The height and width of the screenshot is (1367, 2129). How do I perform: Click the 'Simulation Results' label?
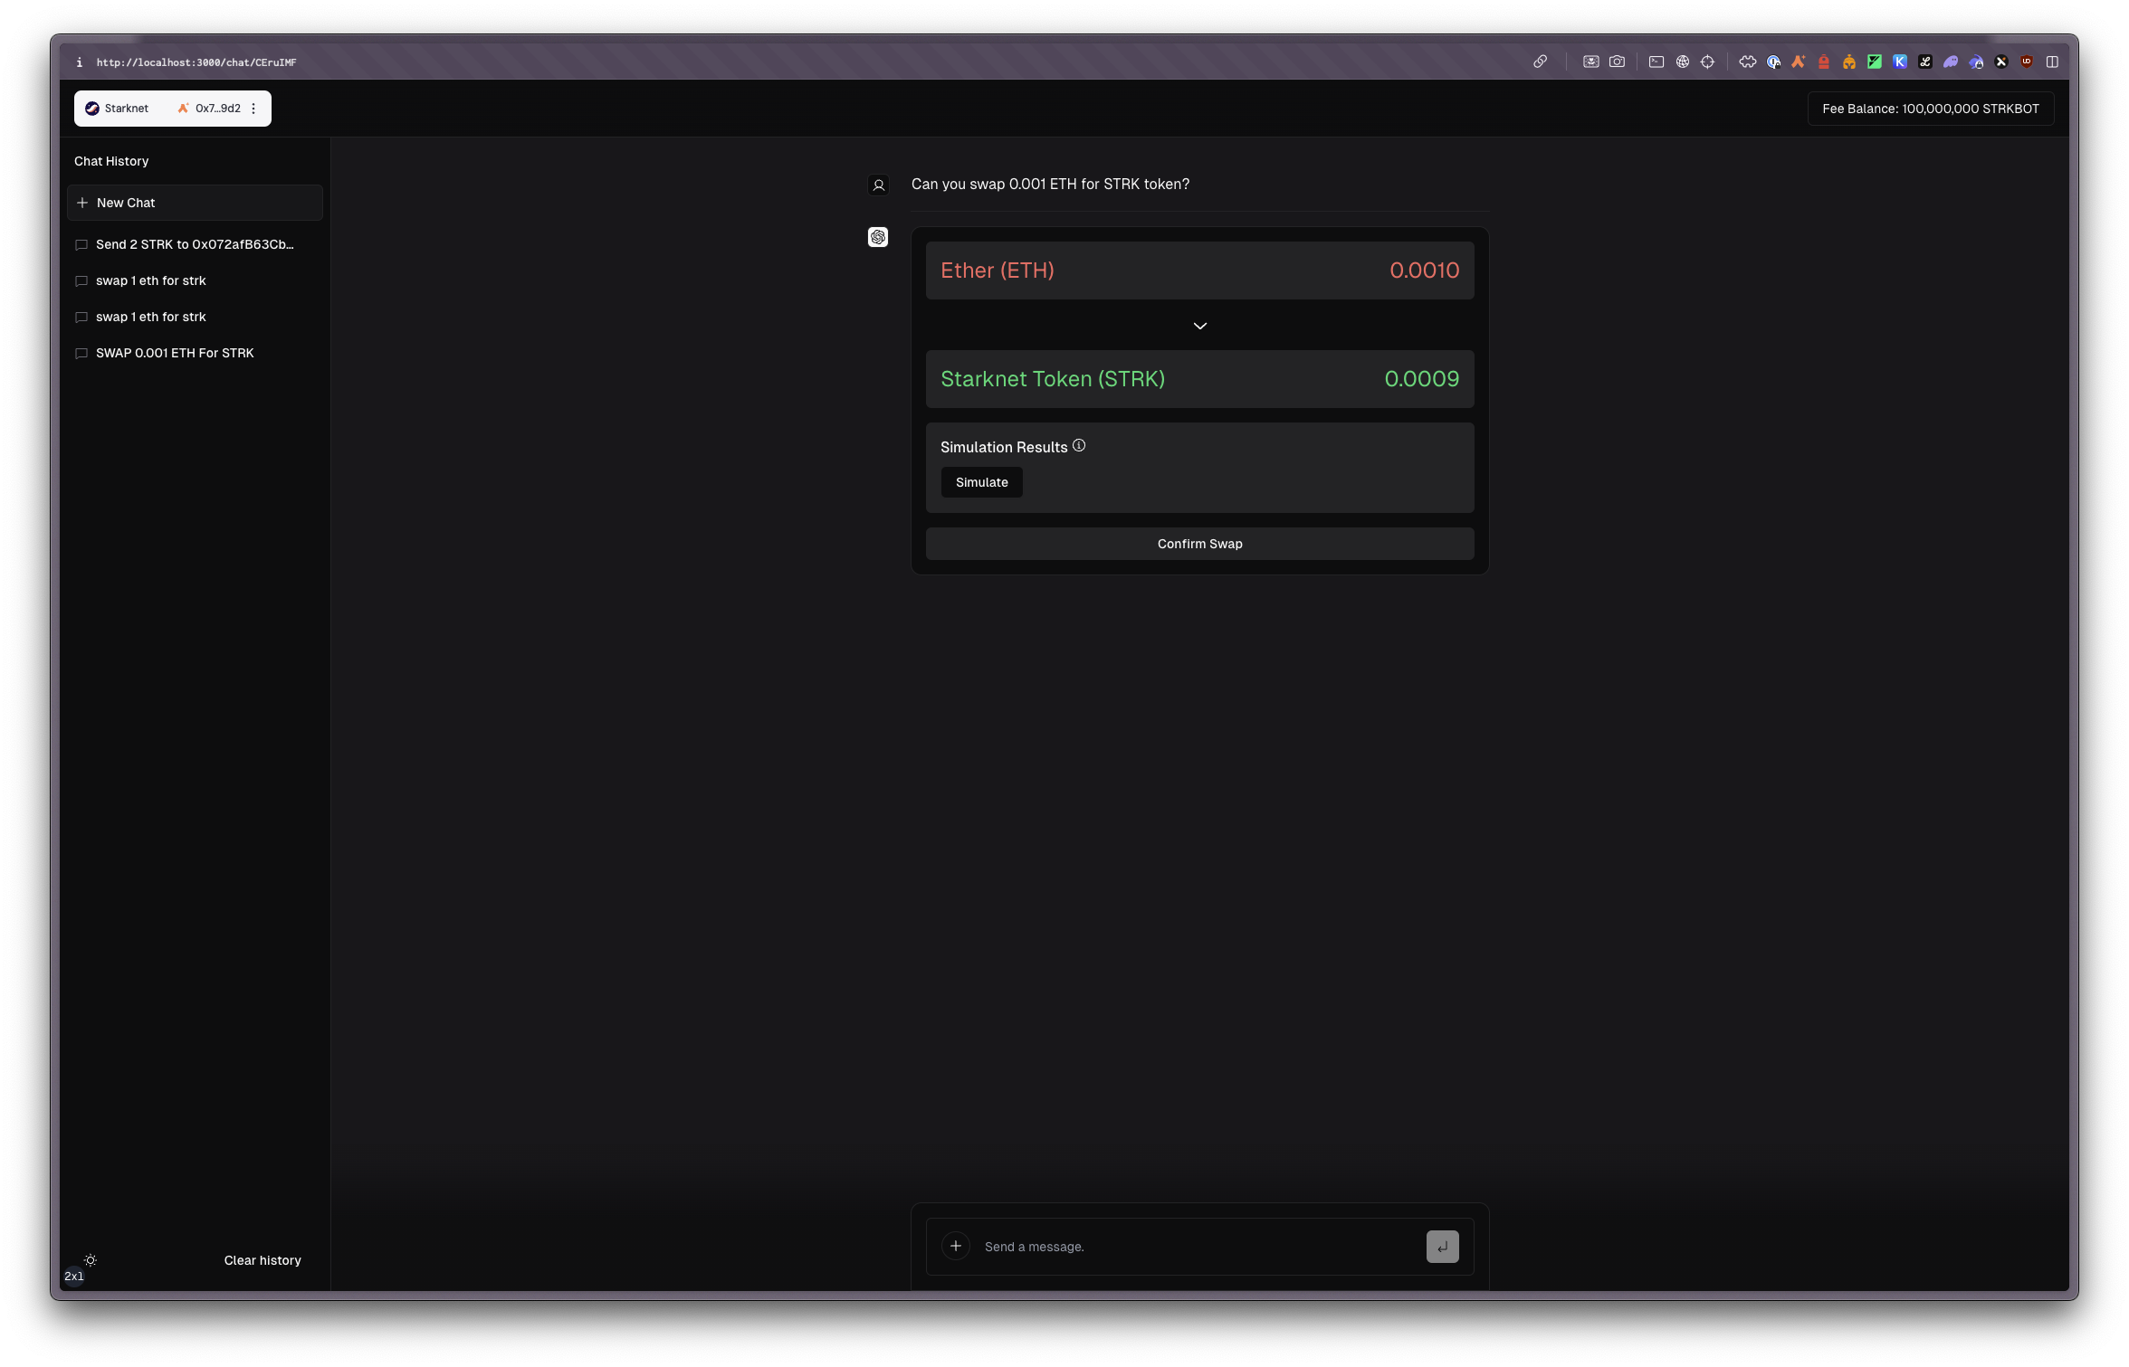(1004, 447)
